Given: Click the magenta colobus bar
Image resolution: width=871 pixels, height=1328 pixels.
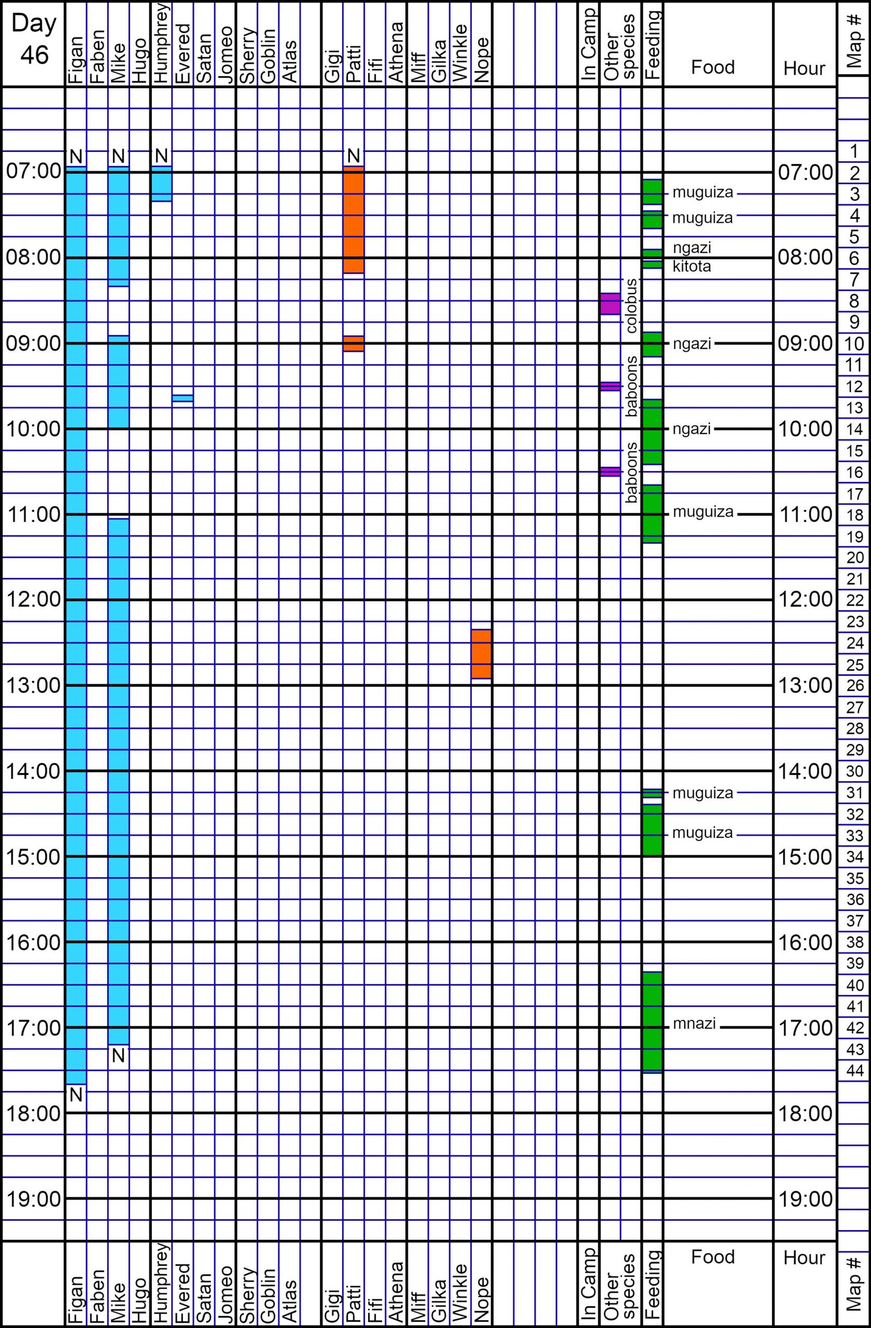Looking at the screenshot, I should pyautogui.click(x=610, y=303).
